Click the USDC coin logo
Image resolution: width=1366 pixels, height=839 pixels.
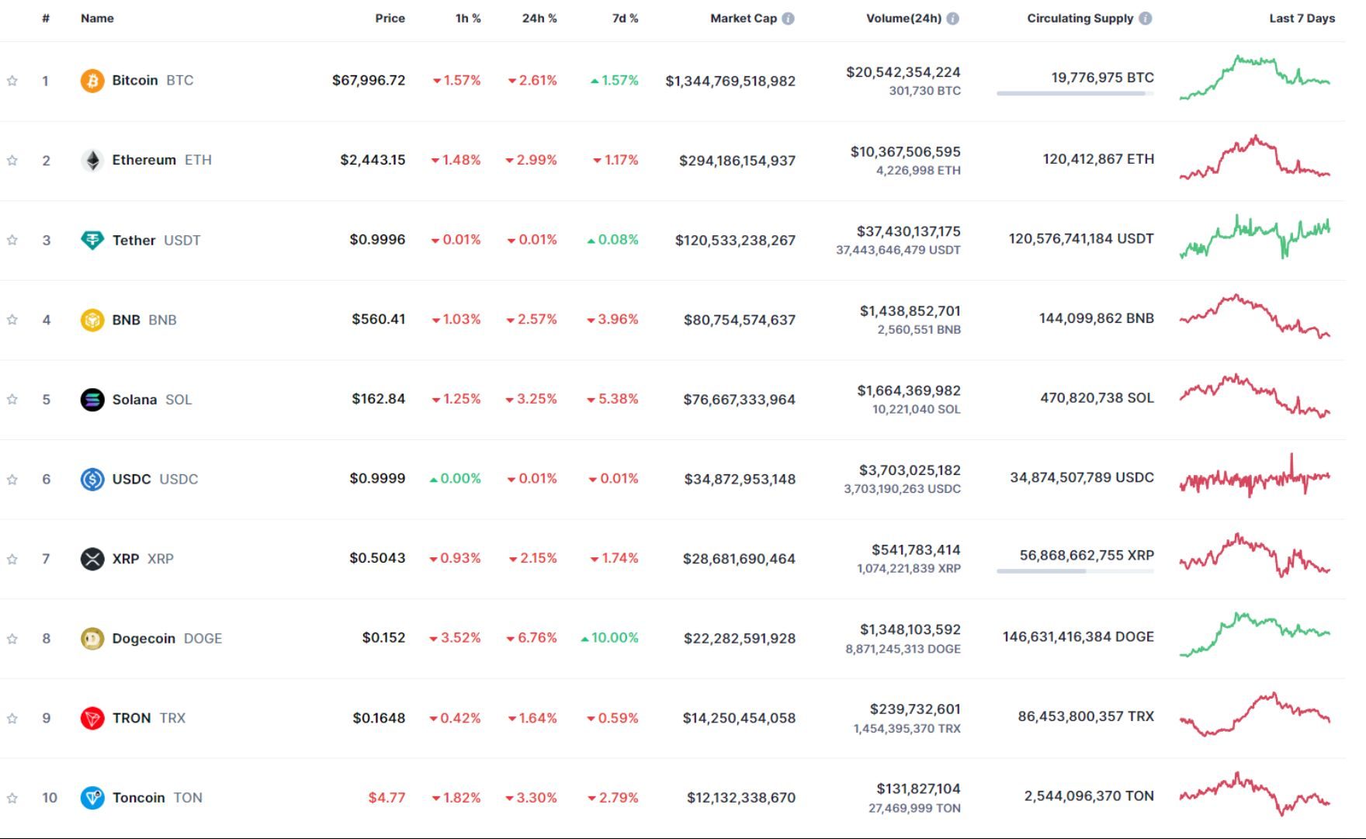[92, 479]
